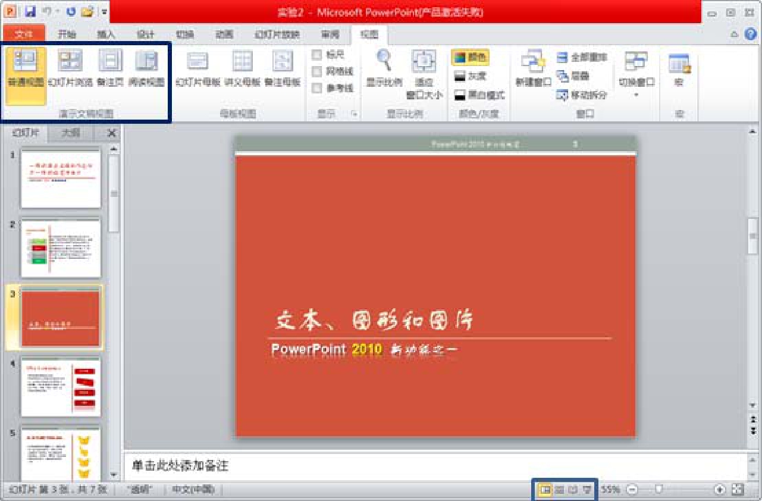Select Grayscale mode (灰度)
This screenshot has height=501, width=762.
click(470, 76)
